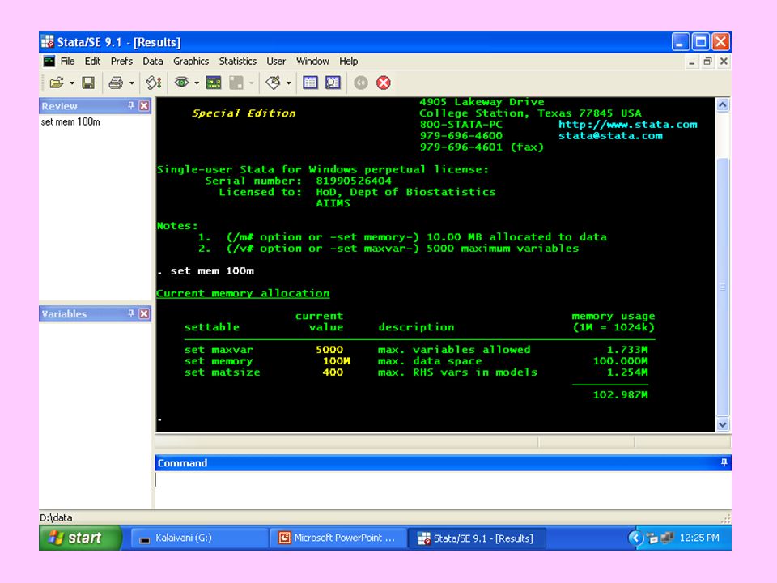
Task: Click the Windows start button
Action: [80, 538]
